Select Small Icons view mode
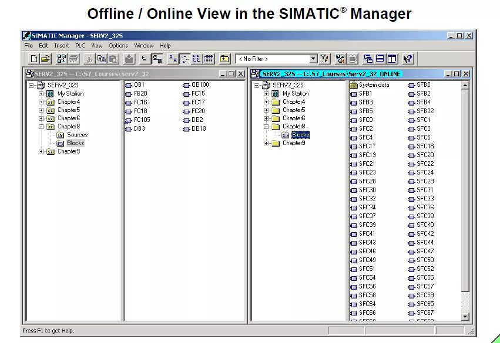The height and width of the screenshot is (343, 500). point(184,59)
